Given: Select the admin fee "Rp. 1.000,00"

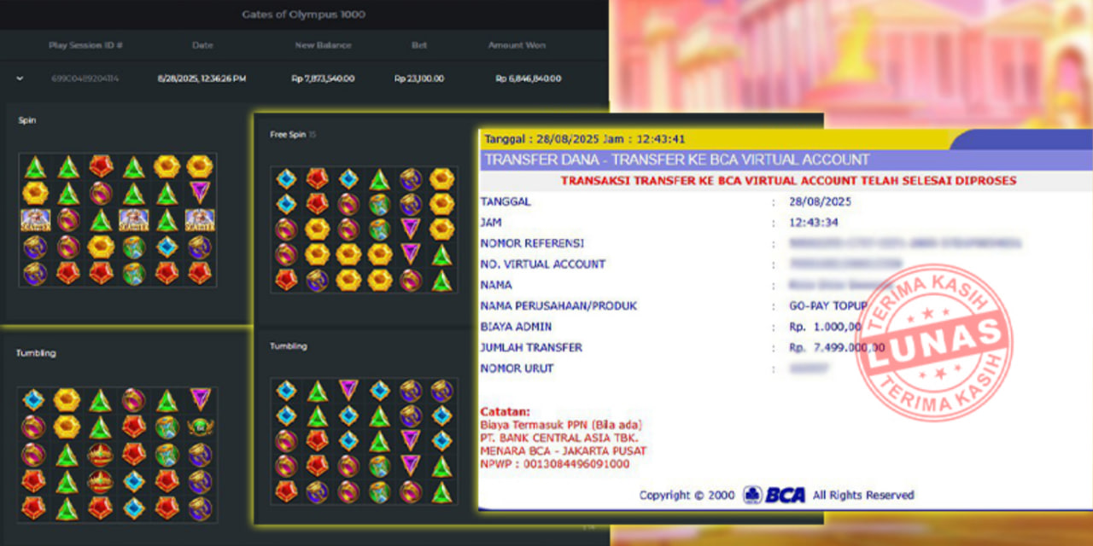Looking at the screenshot, I should (826, 327).
